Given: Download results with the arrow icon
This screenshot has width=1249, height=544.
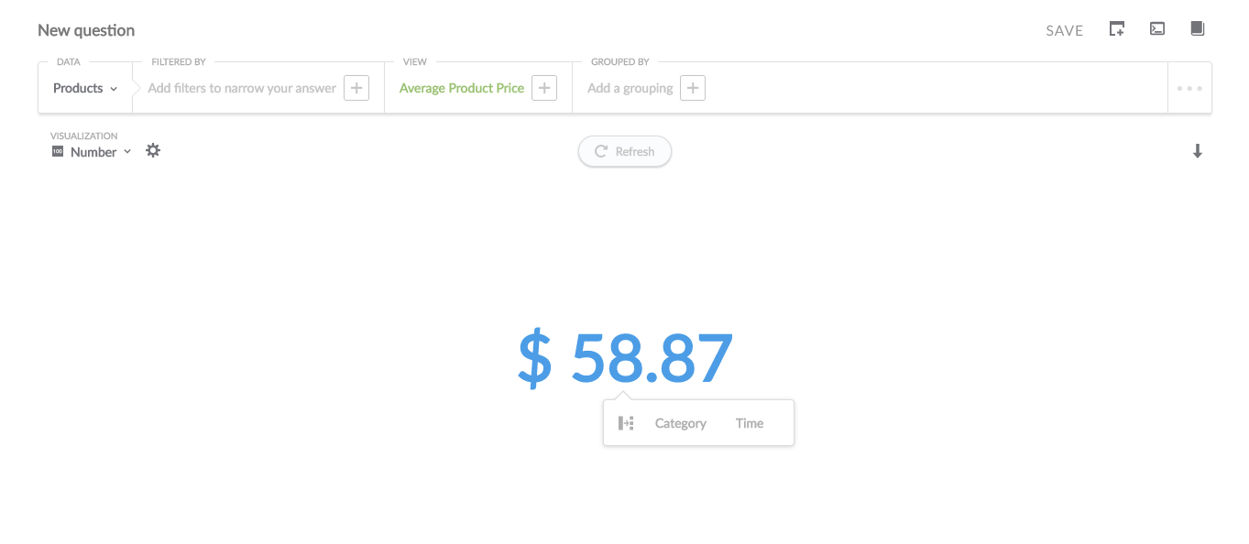Looking at the screenshot, I should pyautogui.click(x=1197, y=151).
